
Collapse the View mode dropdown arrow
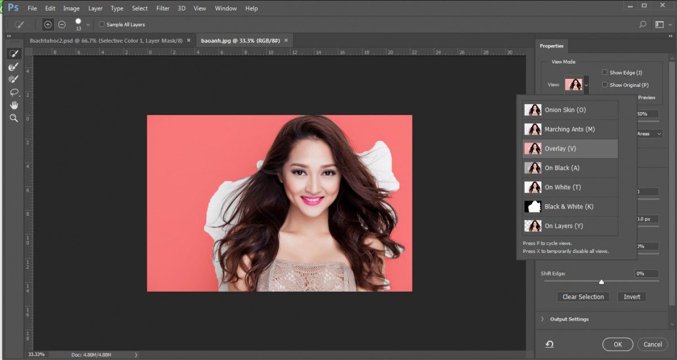click(586, 85)
